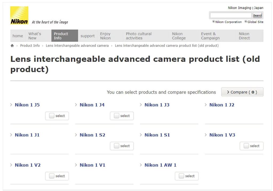Tick the select checkbox for Nikon 1 V3

(x=246, y=146)
